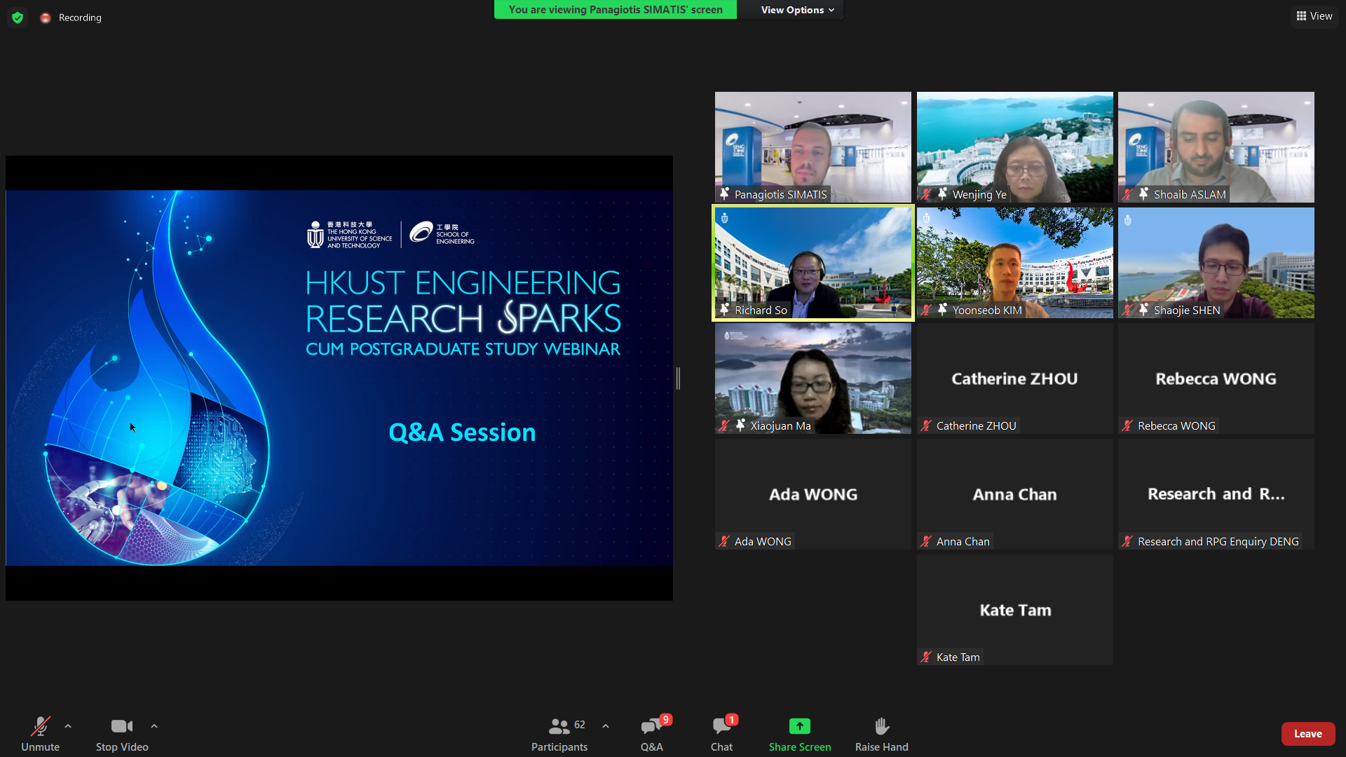Click the Q&A Session slide text
This screenshot has width=1346, height=757.
[462, 432]
